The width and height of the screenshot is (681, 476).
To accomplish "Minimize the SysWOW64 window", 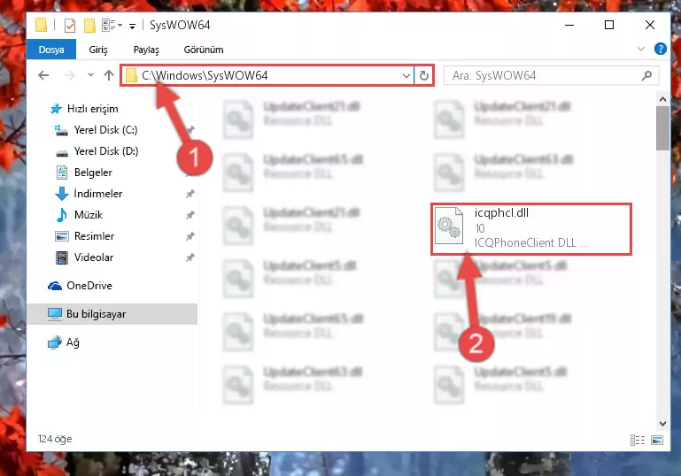I will click(x=569, y=25).
